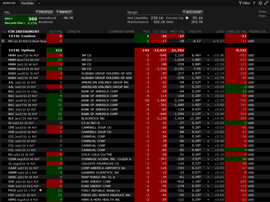Add a new tab with the plus icon
This screenshot has width=270, height=202.
(x=39, y=3)
